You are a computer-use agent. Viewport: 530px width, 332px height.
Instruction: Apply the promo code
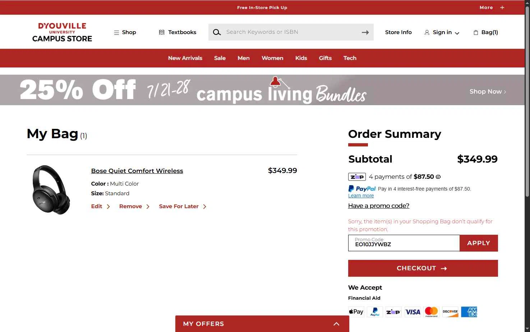479,243
